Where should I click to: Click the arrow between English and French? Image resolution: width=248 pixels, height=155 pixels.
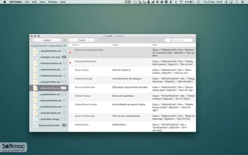coord(65,40)
